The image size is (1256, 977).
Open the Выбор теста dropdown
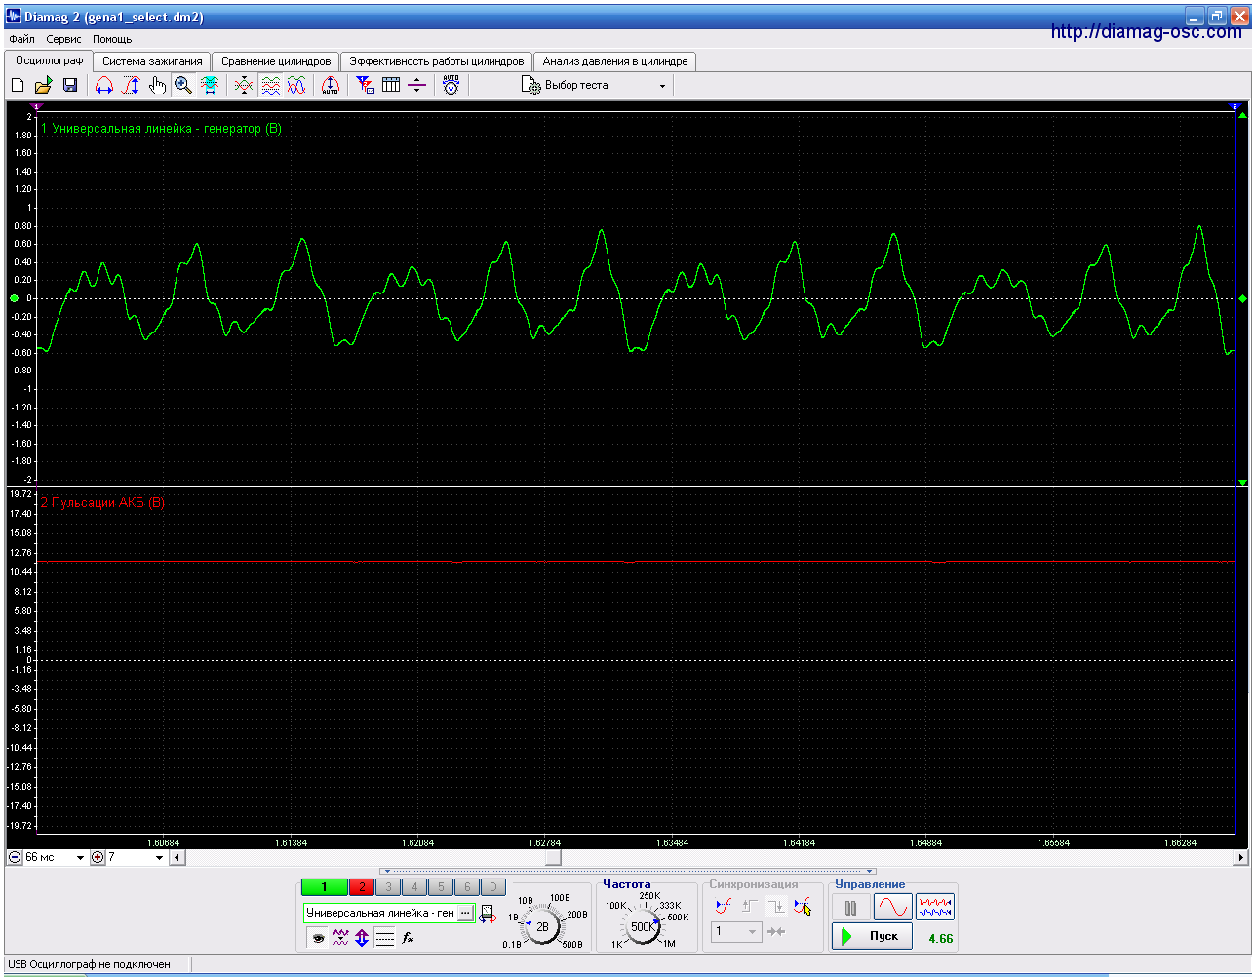(595, 86)
